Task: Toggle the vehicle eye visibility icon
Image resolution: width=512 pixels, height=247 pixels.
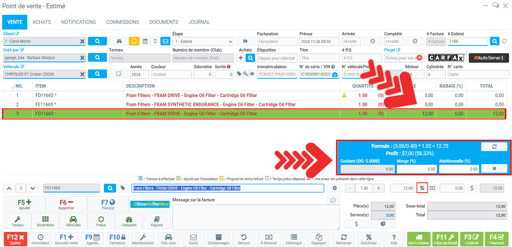Action: [x=252, y=74]
